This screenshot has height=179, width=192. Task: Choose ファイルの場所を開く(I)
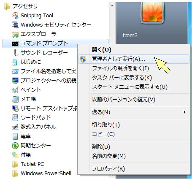[134, 68]
